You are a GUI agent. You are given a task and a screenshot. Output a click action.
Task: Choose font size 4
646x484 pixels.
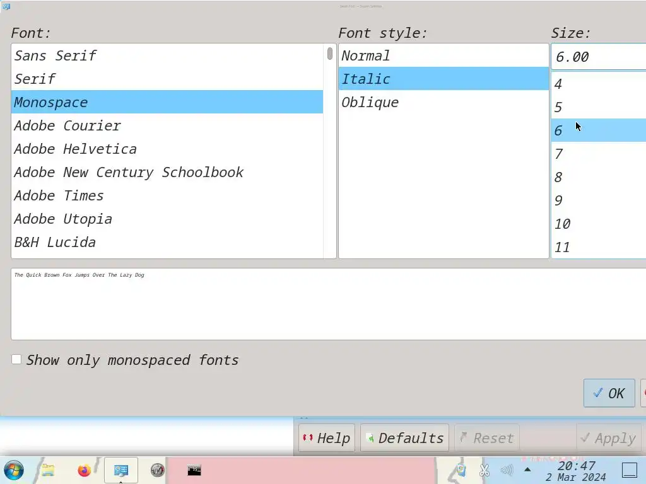(x=599, y=84)
